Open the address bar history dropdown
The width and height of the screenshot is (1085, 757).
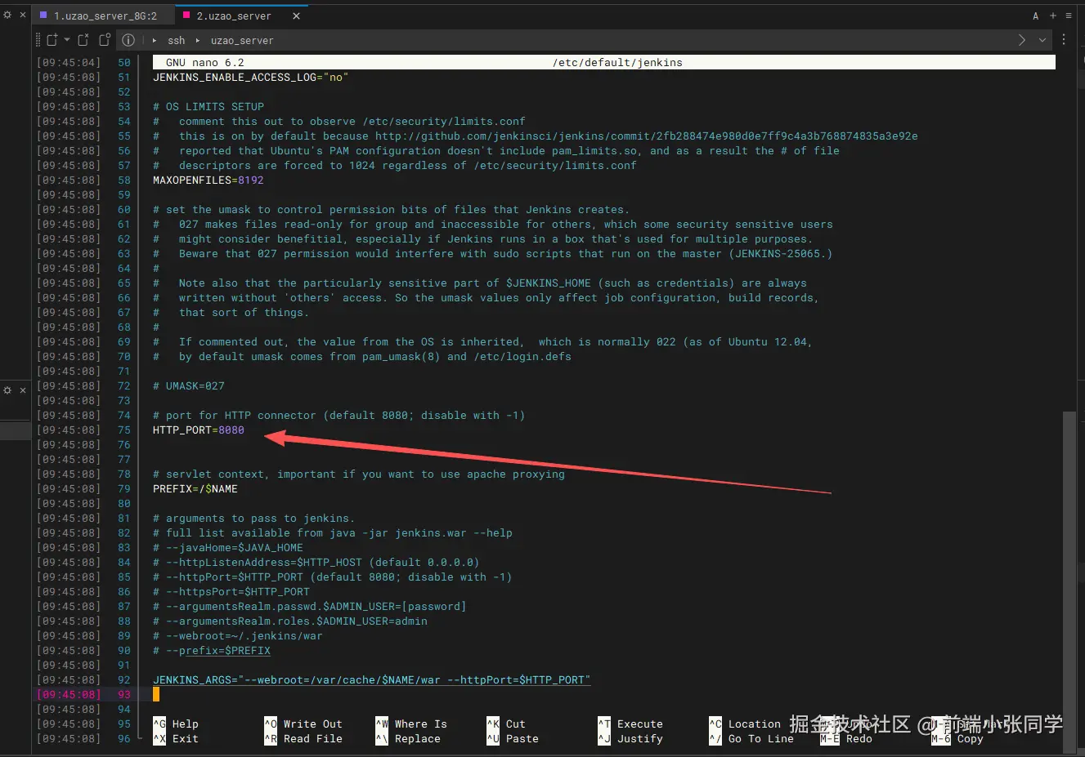1042,40
